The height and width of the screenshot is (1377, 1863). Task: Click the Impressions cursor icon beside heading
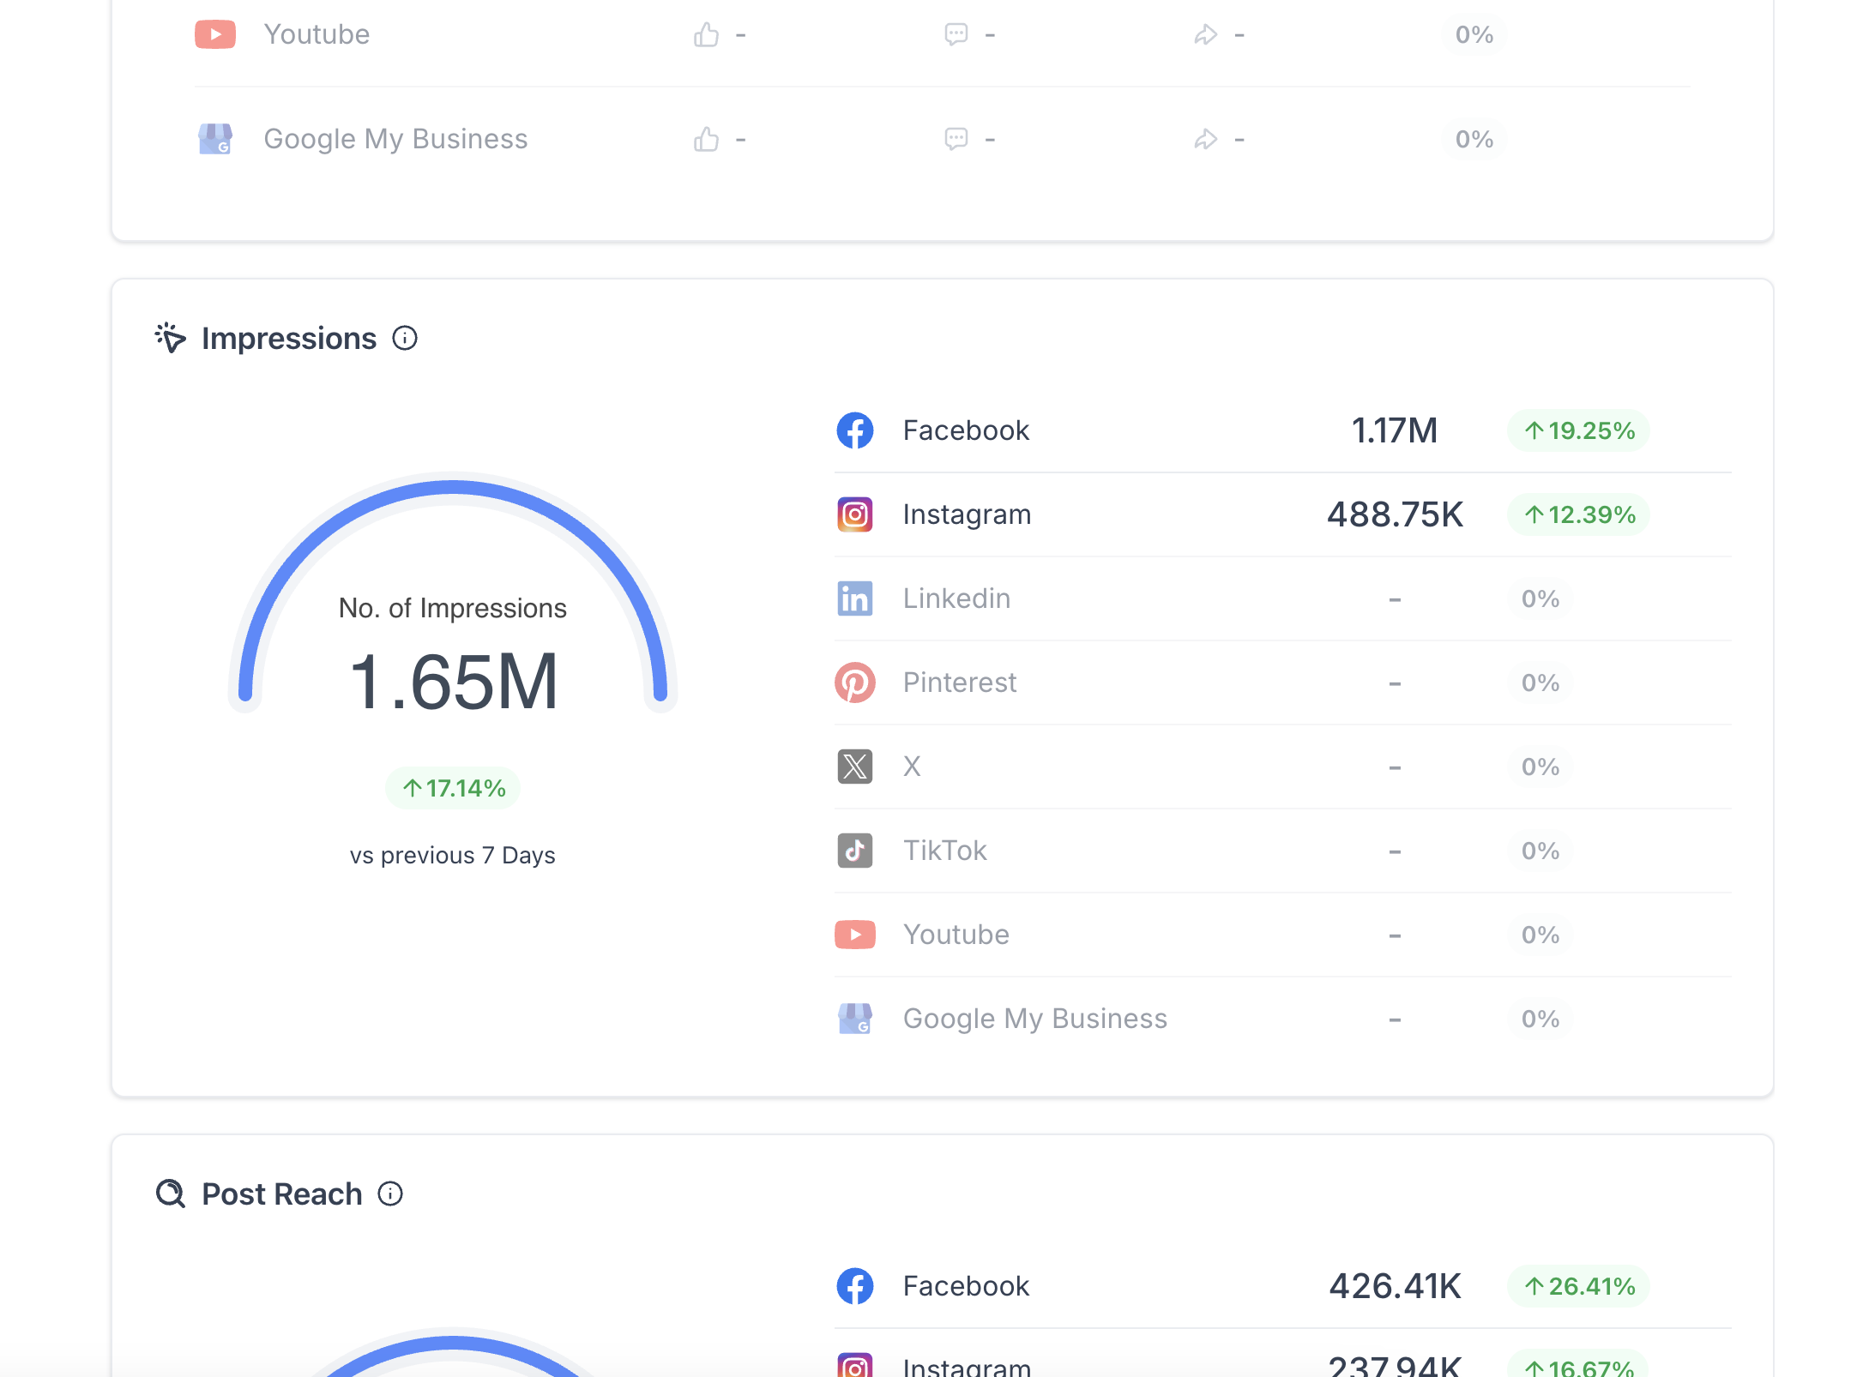pos(171,338)
